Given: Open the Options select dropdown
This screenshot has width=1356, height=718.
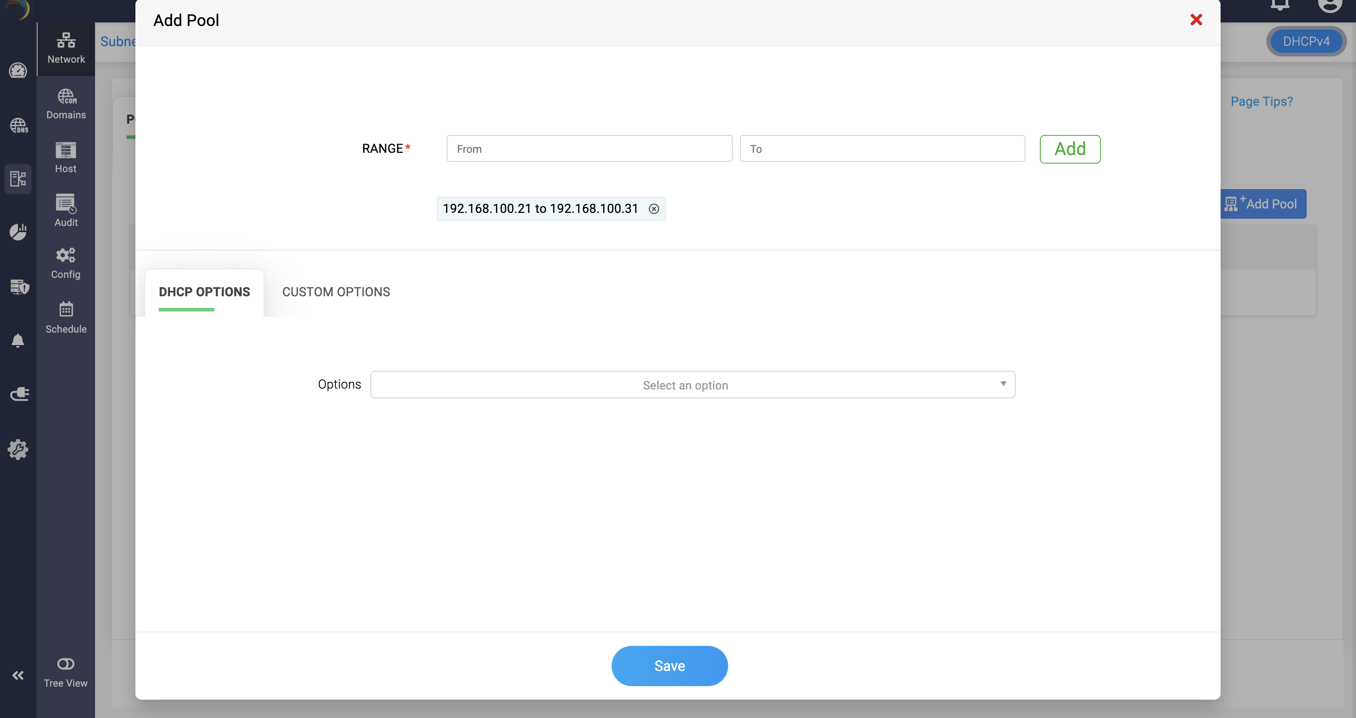Looking at the screenshot, I should (x=685, y=385).
